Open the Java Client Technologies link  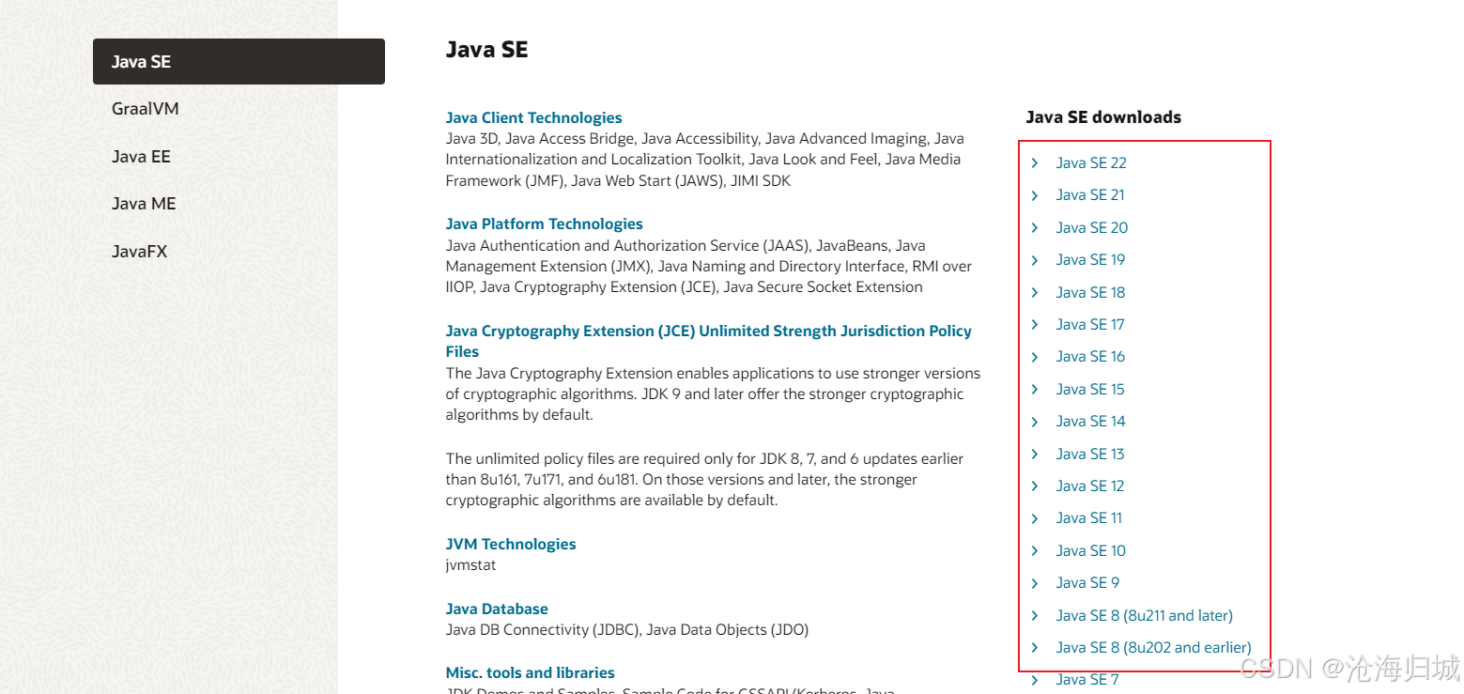pos(533,117)
